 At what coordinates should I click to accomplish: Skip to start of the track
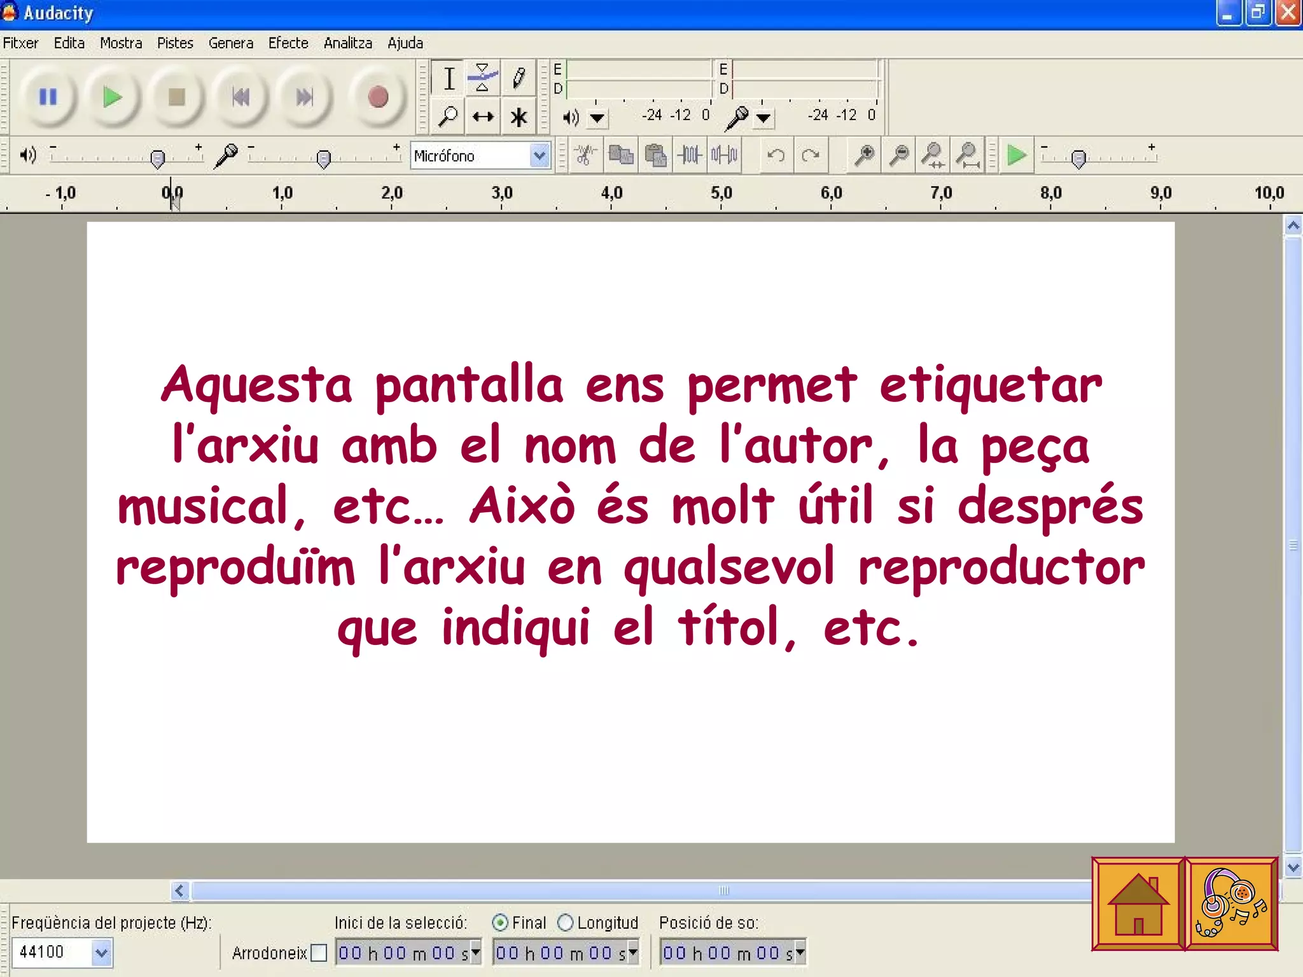click(241, 97)
